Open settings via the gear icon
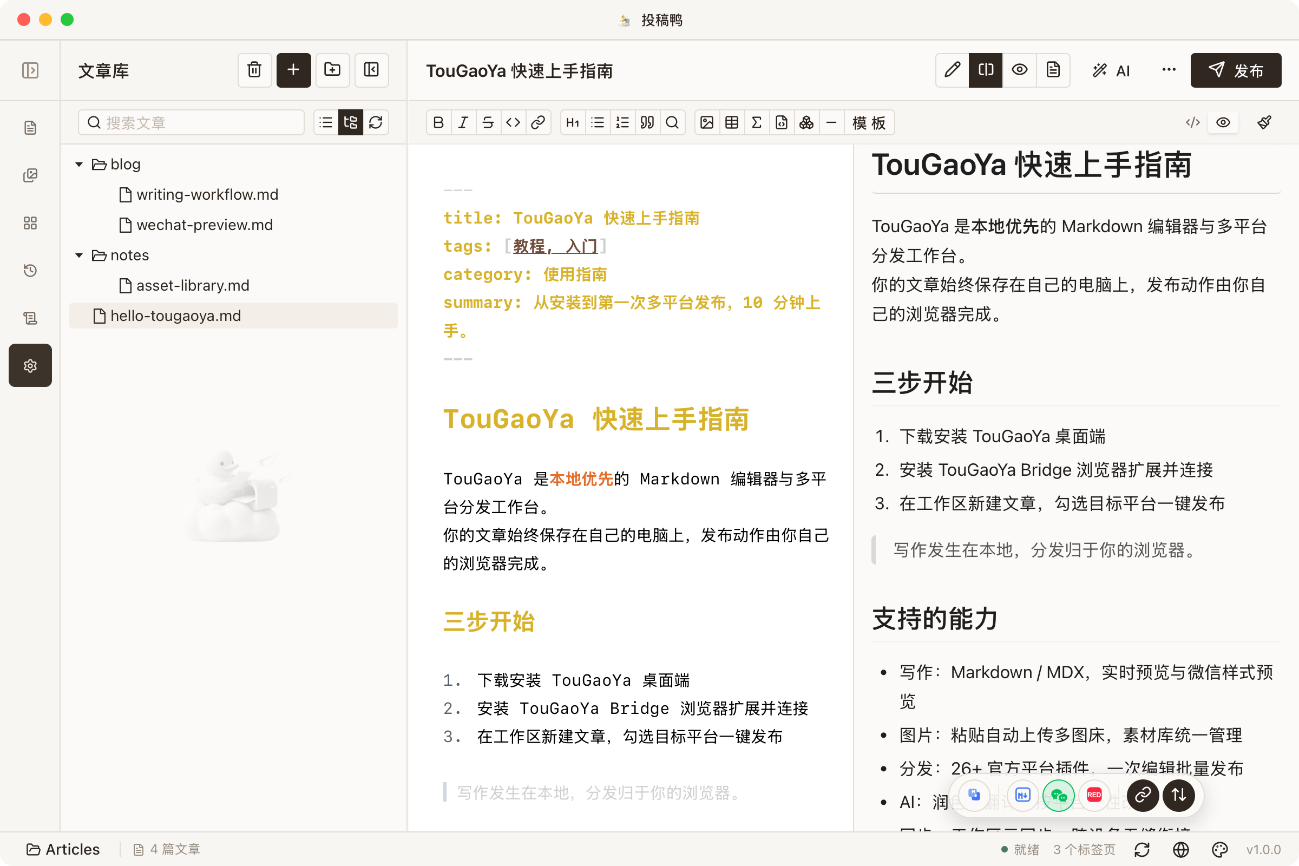 click(x=30, y=366)
